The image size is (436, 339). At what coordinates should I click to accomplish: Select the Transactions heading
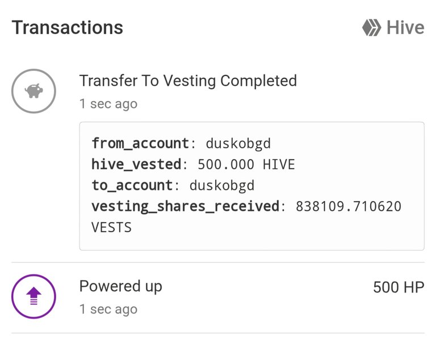point(68,27)
